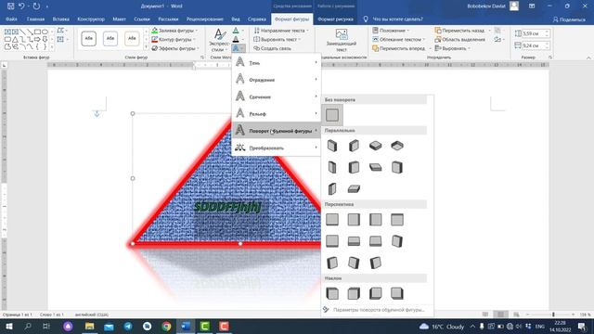Image resolution: width=594 pixels, height=334 pixels.
Task: Open Windows Start menu
Action: 8,326
